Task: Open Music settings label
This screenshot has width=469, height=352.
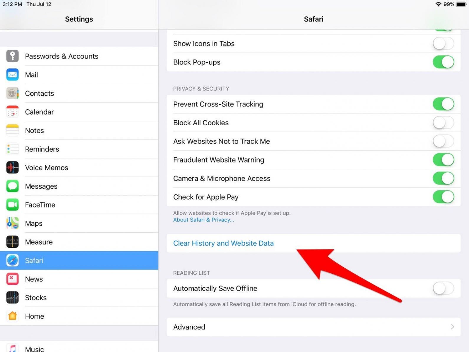Action: point(35,349)
